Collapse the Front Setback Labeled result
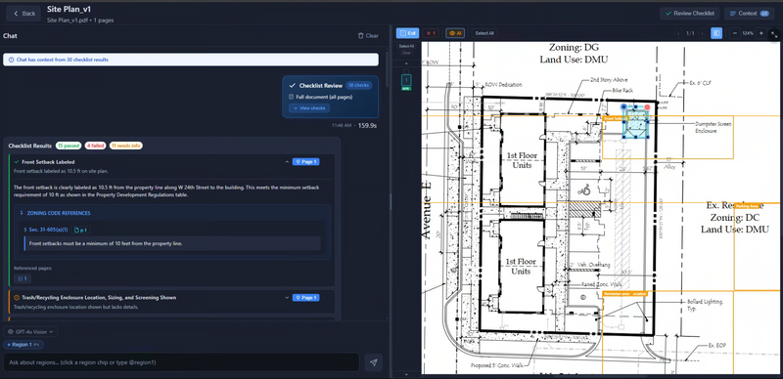 coord(287,162)
